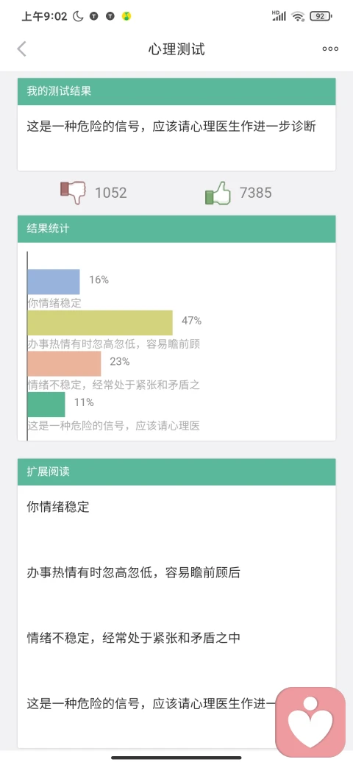Tap the 扩展阅读 section header
Screen dimensions: 353x765
176,472
